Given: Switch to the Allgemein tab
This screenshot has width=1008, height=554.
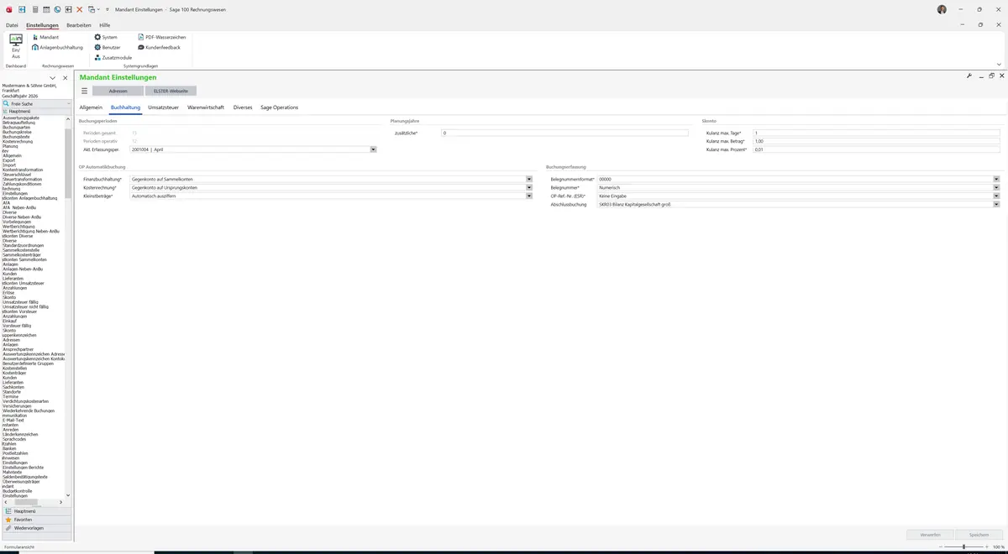Looking at the screenshot, I should tap(91, 107).
